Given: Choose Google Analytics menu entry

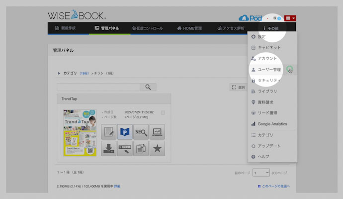Looking at the screenshot, I should [272, 124].
